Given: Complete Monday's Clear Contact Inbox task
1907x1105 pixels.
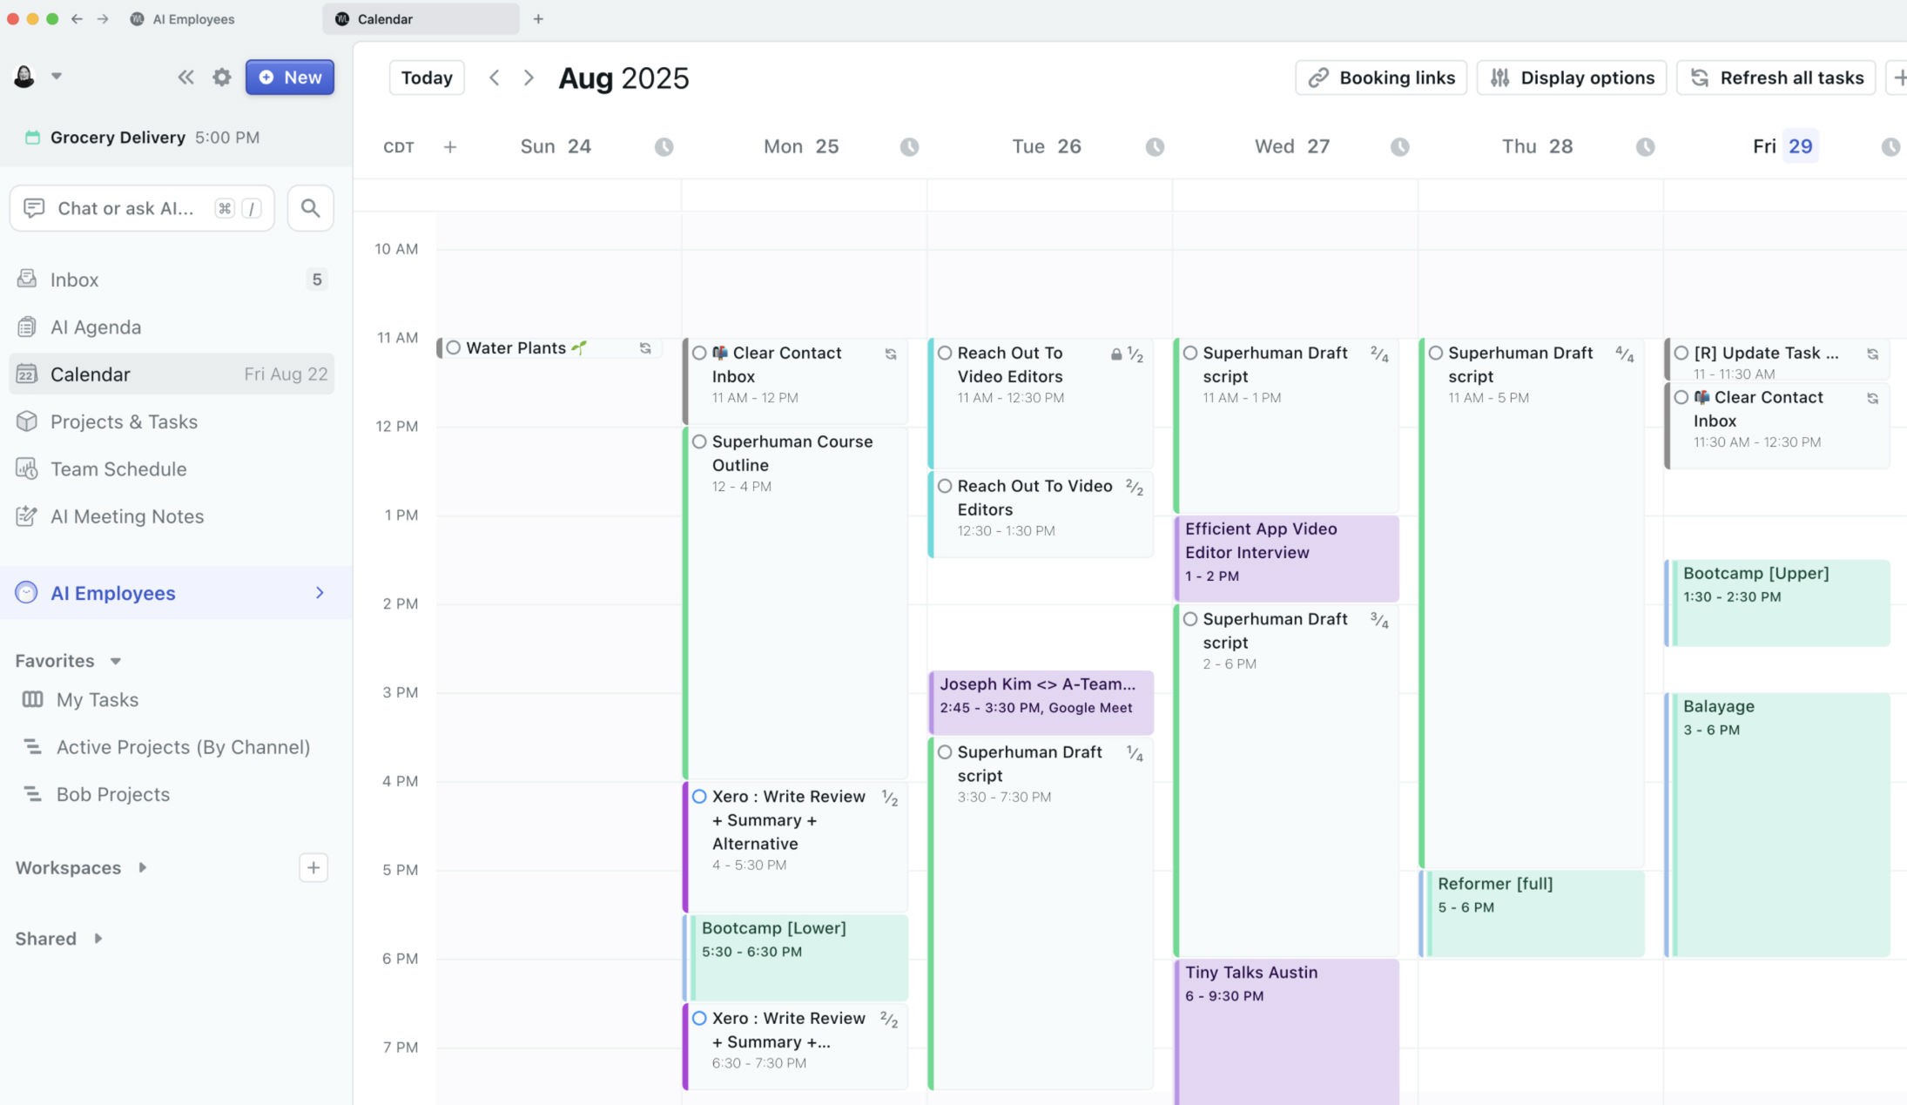Looking at the screenshot, I should pyautogui.click(x=699, y=354).
